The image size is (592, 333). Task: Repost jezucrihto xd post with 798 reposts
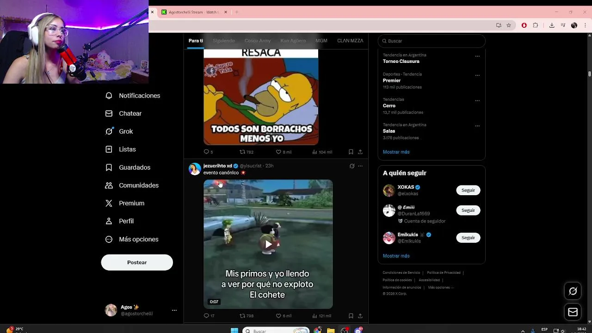[247, 316]
